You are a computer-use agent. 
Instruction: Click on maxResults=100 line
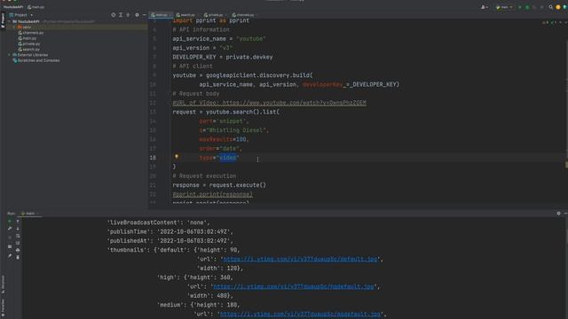click(x=224, y=139)
